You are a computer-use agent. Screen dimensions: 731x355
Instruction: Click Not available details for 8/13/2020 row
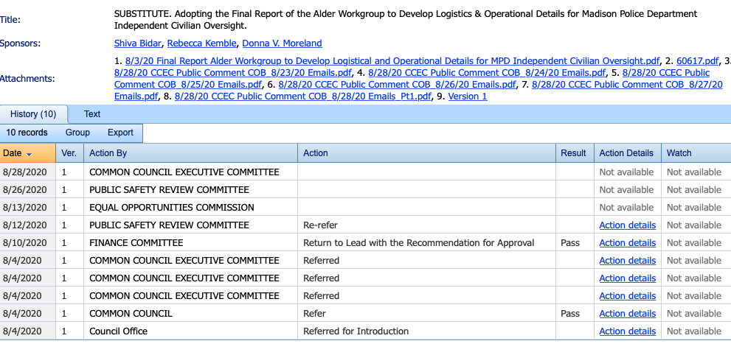[626, 208]
